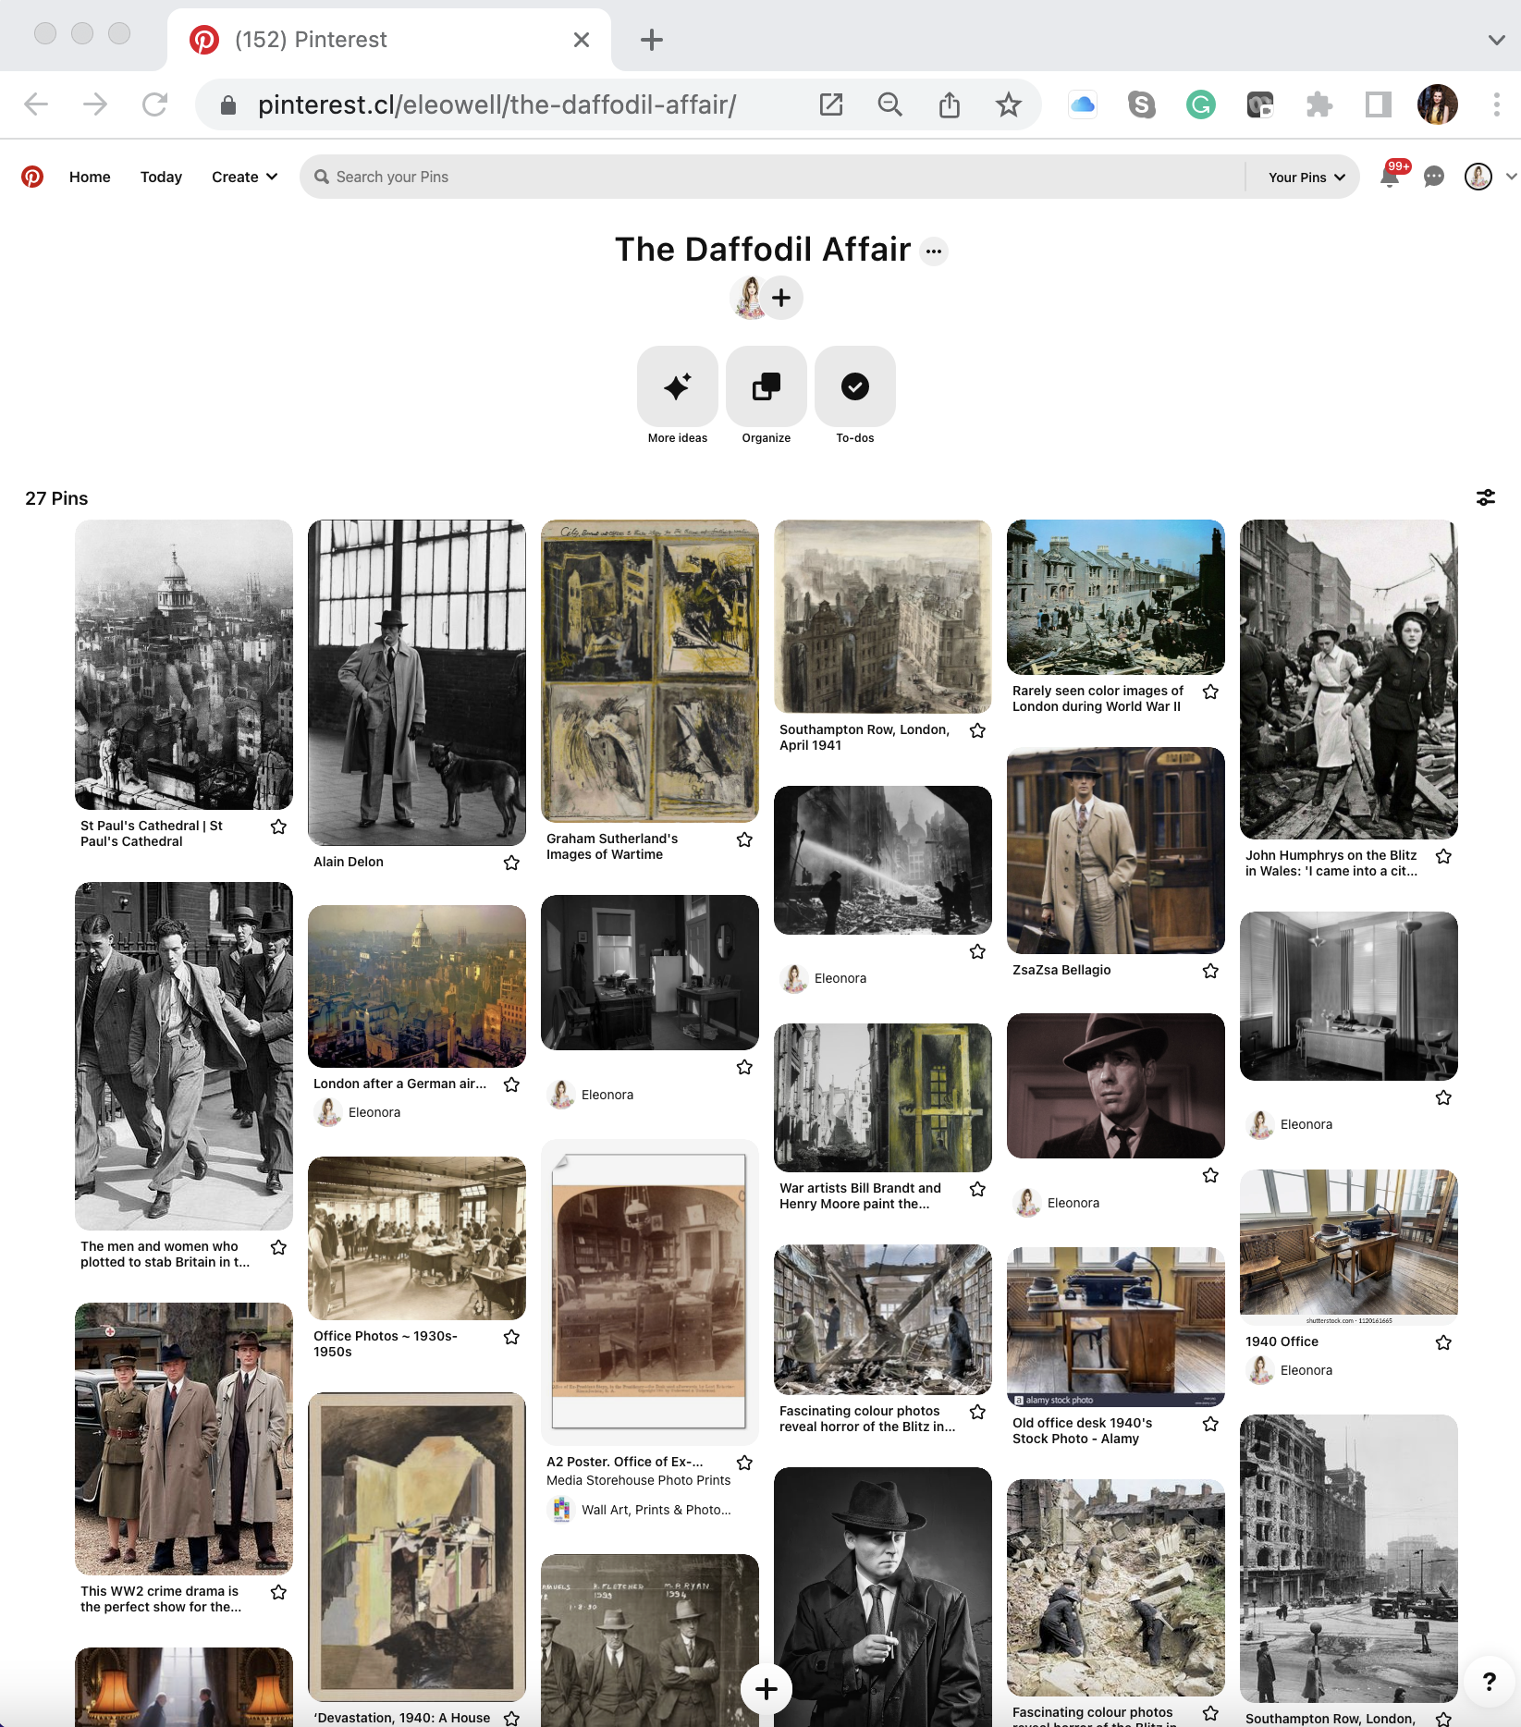The image size is (1521, 1727).
Task: Open notifications bell with 99+ badge
Action: (1389, 176)
